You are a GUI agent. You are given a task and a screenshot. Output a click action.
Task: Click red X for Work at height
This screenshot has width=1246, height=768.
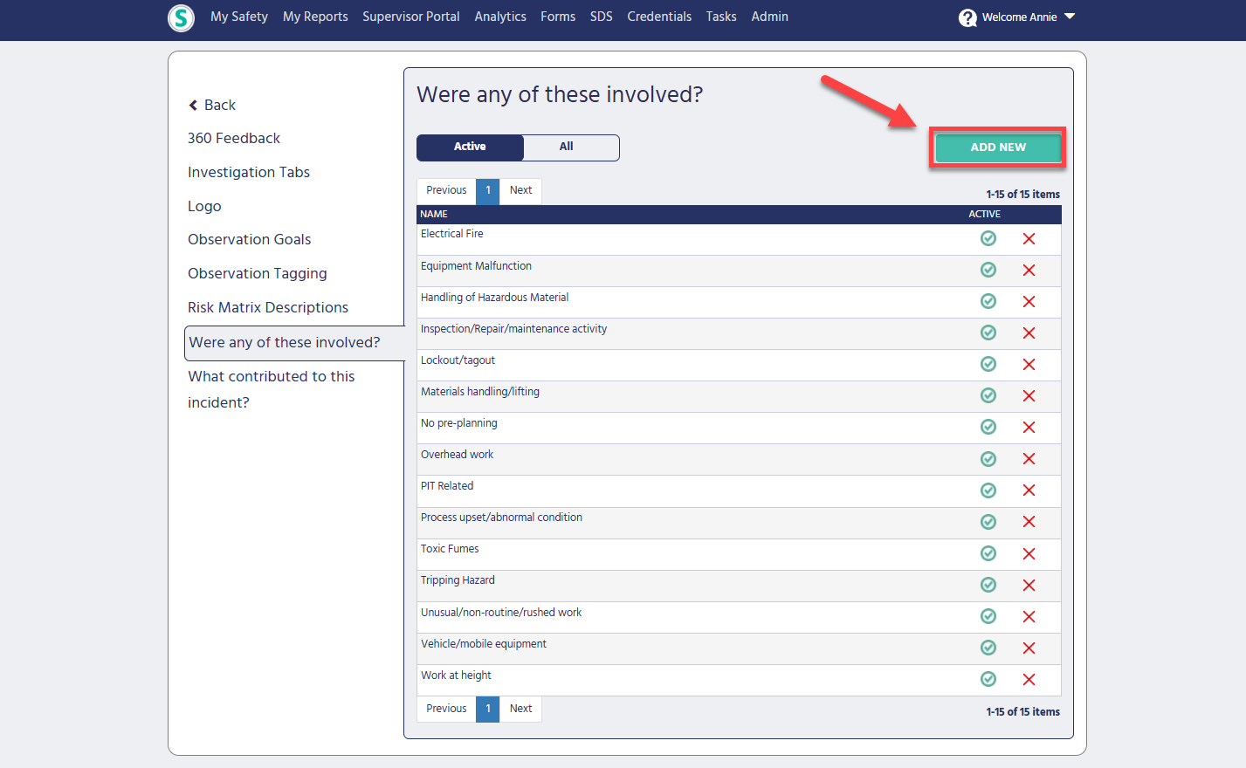1029,680
